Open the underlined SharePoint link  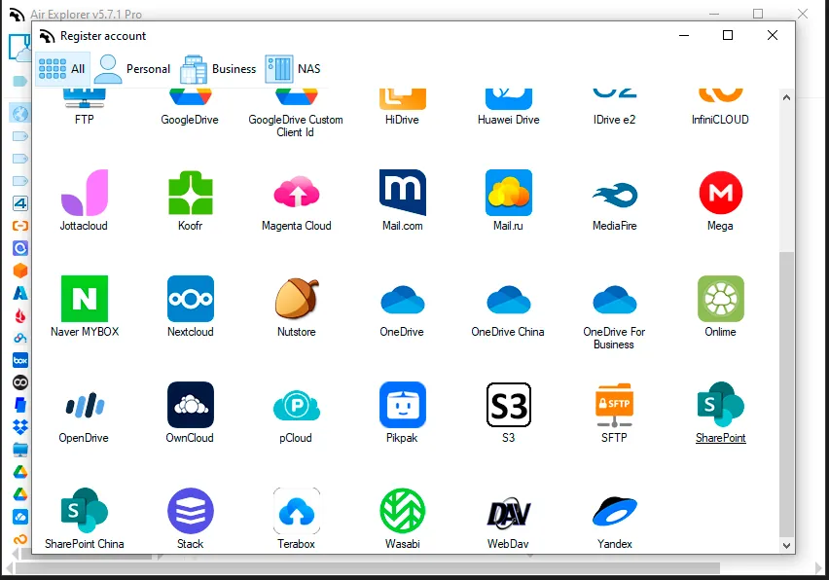(721, 438)
